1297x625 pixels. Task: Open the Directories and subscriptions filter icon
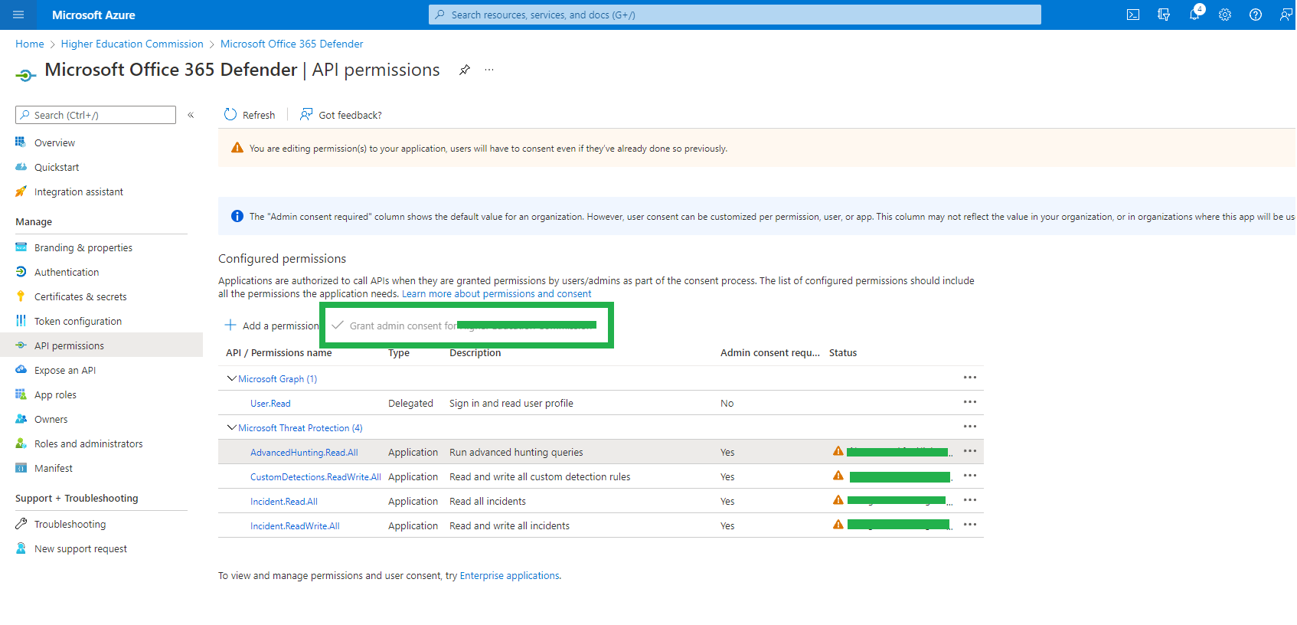(x=1164, y=15)
